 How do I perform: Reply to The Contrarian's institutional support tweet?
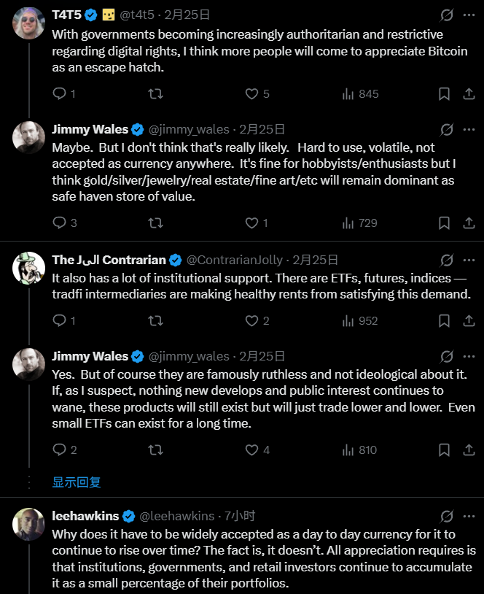point(59,320)
